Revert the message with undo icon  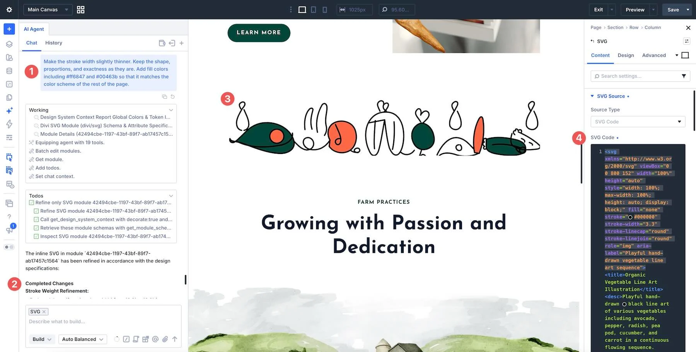point(173,96)
